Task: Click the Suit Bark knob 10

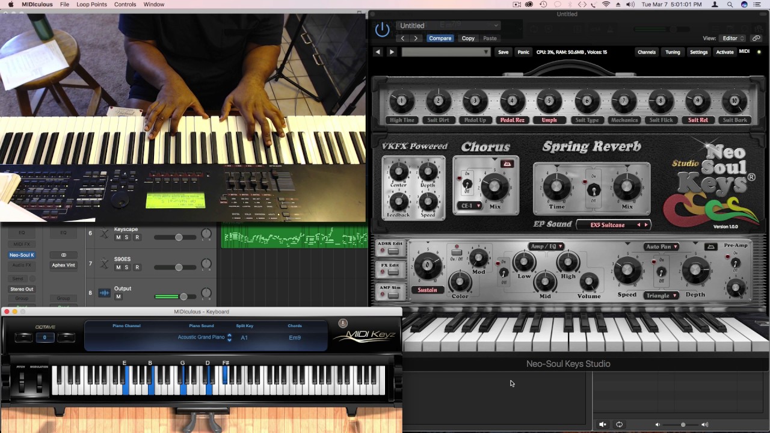Action: click(735, 101)
